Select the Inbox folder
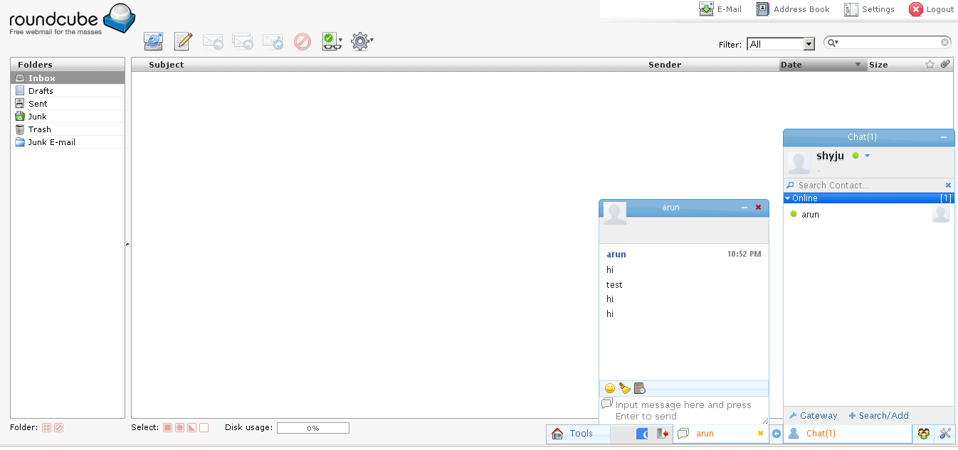This screenshot has height=450, width=958. [x=68, y=78]
